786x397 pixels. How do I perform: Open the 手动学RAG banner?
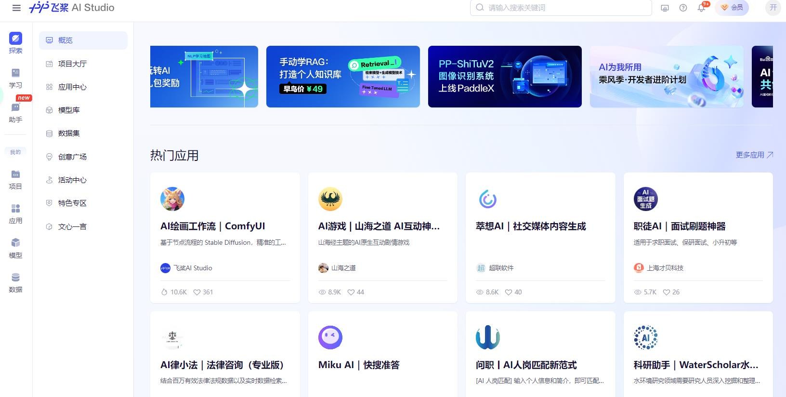coord(343,77)
